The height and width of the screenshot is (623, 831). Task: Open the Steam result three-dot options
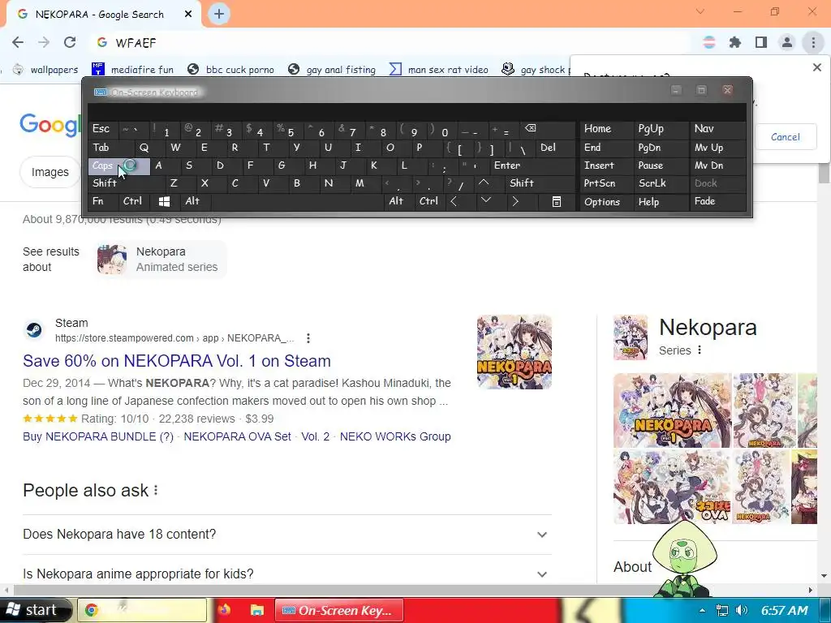pos(308,338)
